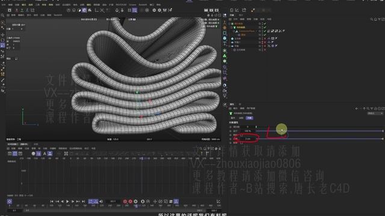
Task: Go to the start of the animation
Action: pos(52,202)
